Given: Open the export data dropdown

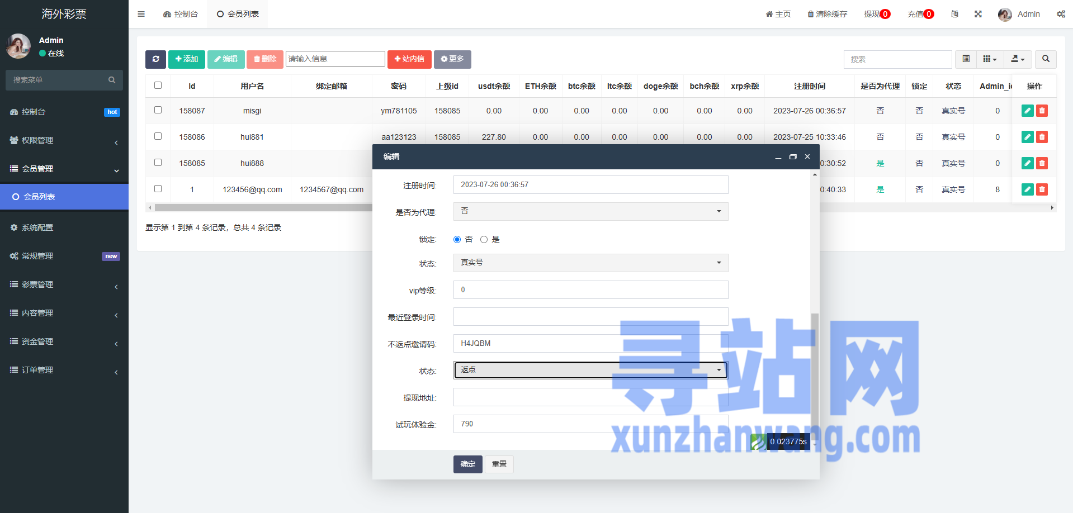Looking at the screenshot, I should tap(1018, 59).
